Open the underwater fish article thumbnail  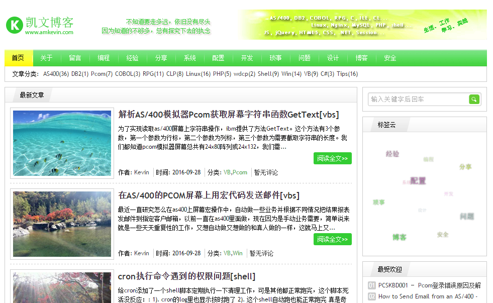point(62,143)
